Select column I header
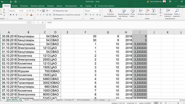 point(140,32)
